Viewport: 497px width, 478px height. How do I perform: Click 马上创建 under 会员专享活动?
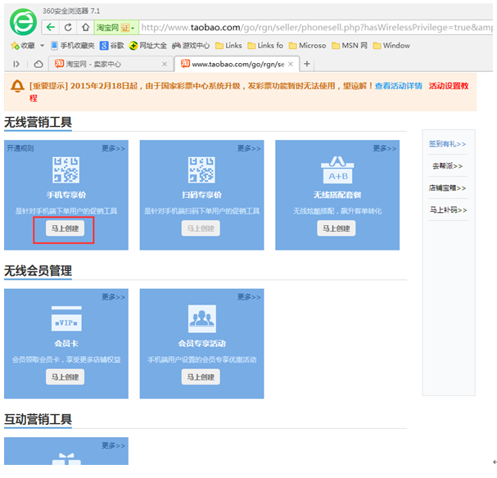pyautogui.click(x=201, y=377)
